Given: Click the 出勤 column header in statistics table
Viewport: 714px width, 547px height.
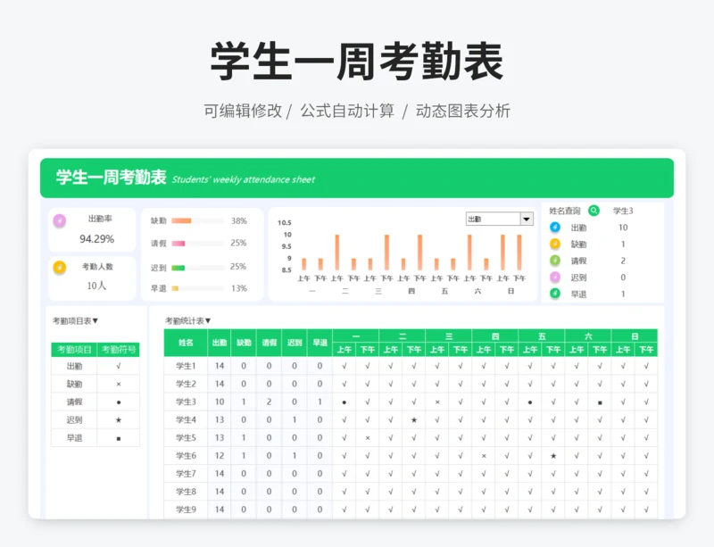Looking at the screenshot, I should click(220, 343).
